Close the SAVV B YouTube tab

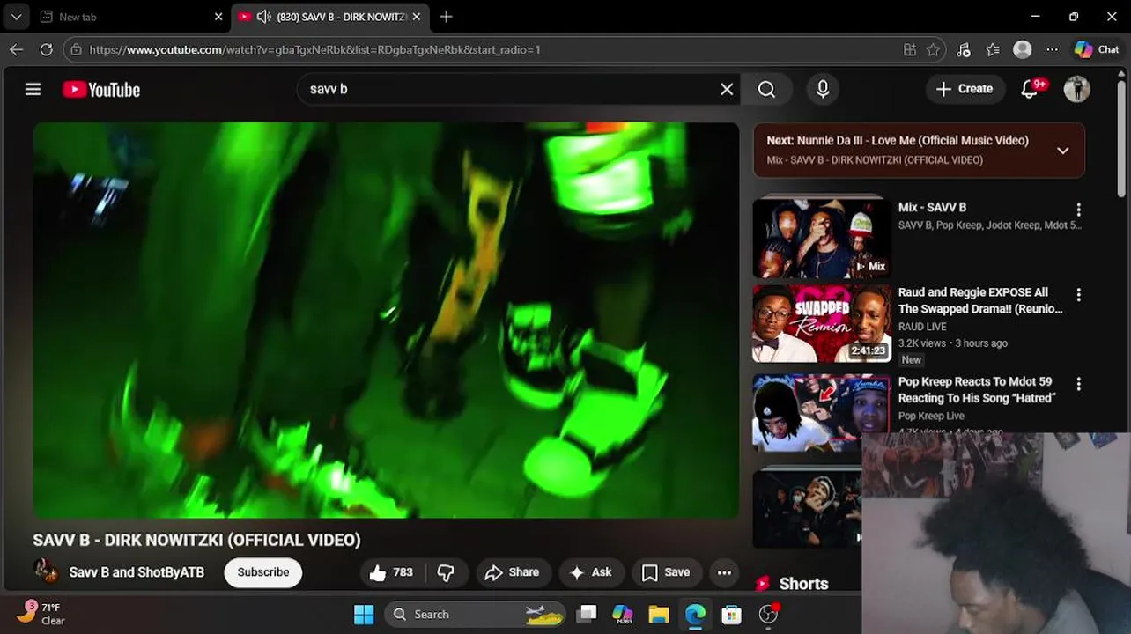[416, 17]
